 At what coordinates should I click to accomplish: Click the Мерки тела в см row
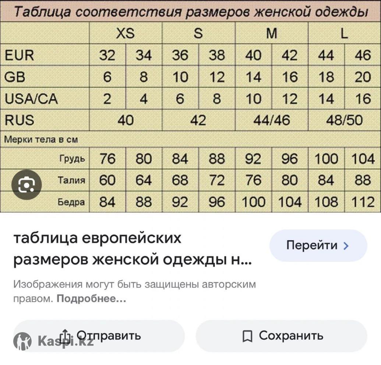click(191, 139)
